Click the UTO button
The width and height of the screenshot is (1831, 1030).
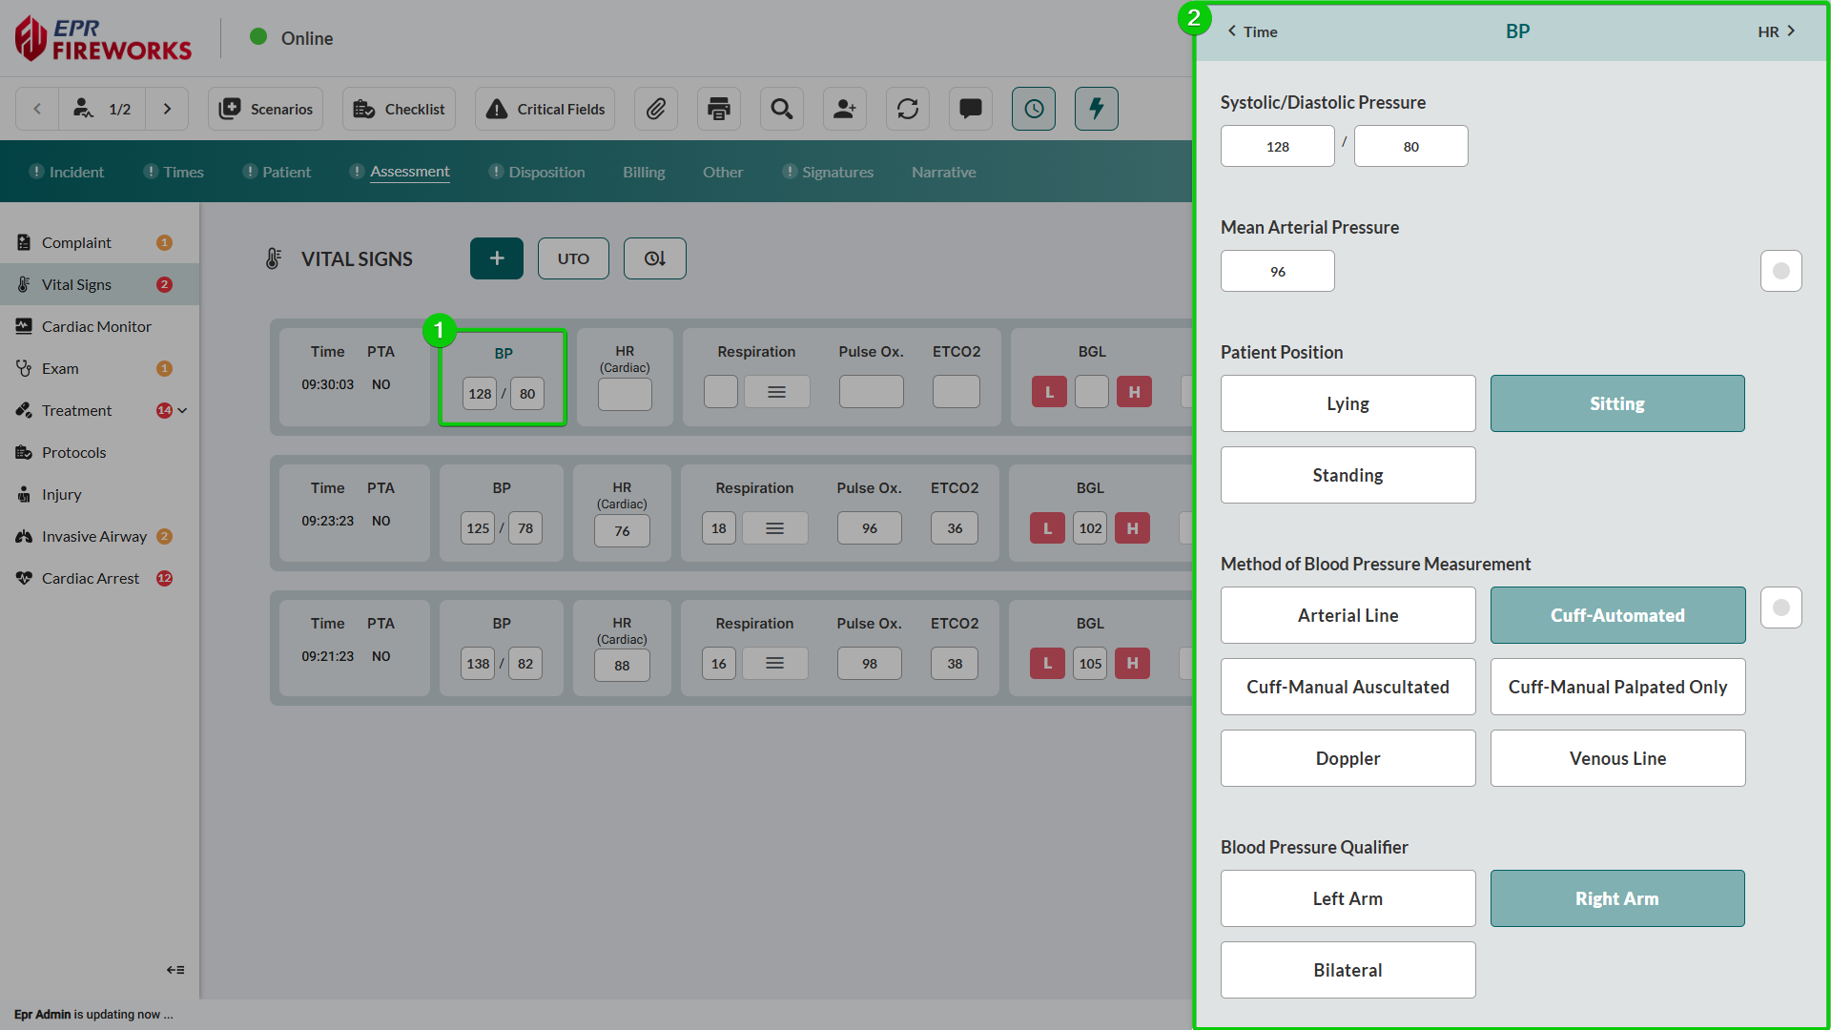[573, 258]
